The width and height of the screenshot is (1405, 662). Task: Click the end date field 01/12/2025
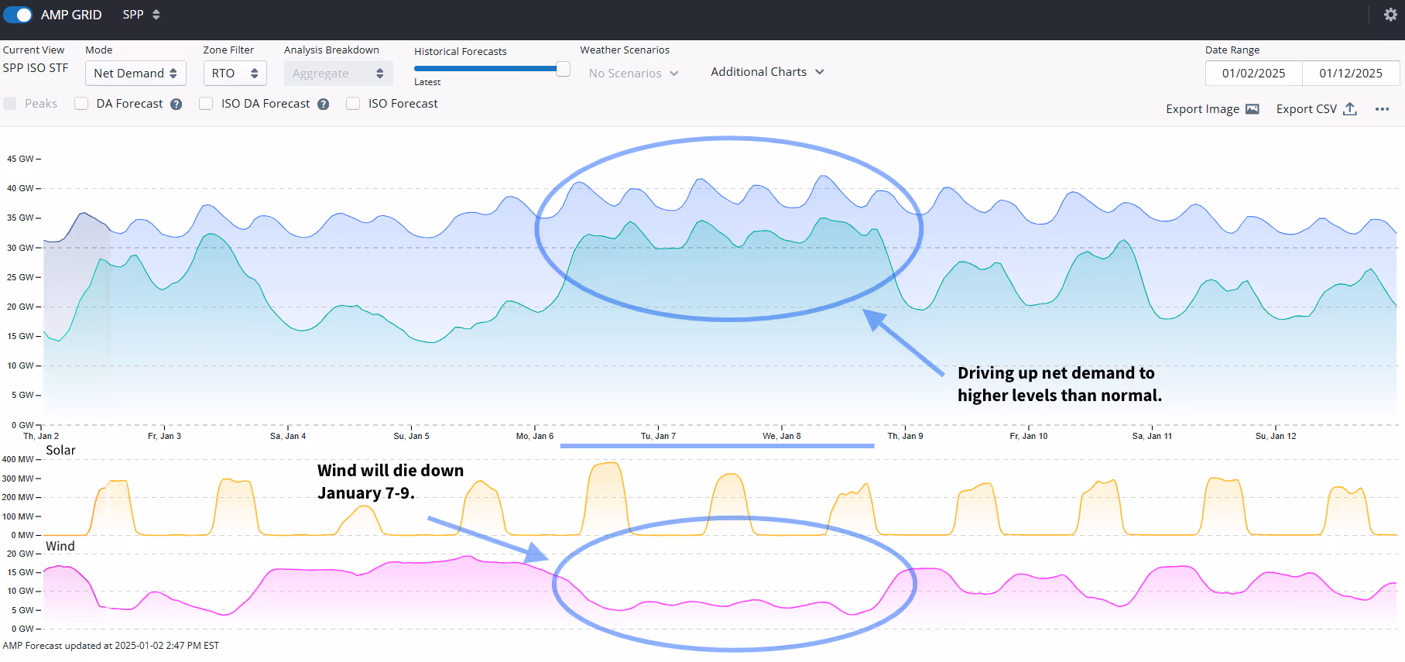pyautogui.click(x=1351, y=74)
